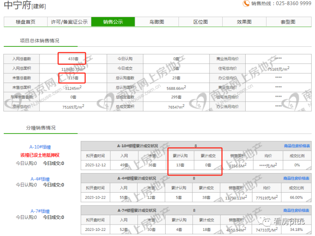
Task: Open the A-7#楼幢 building link
Action: 40,211
